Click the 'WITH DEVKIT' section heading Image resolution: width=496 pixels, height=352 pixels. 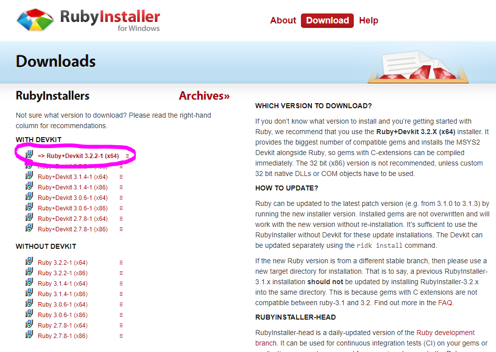click(38, 140)
